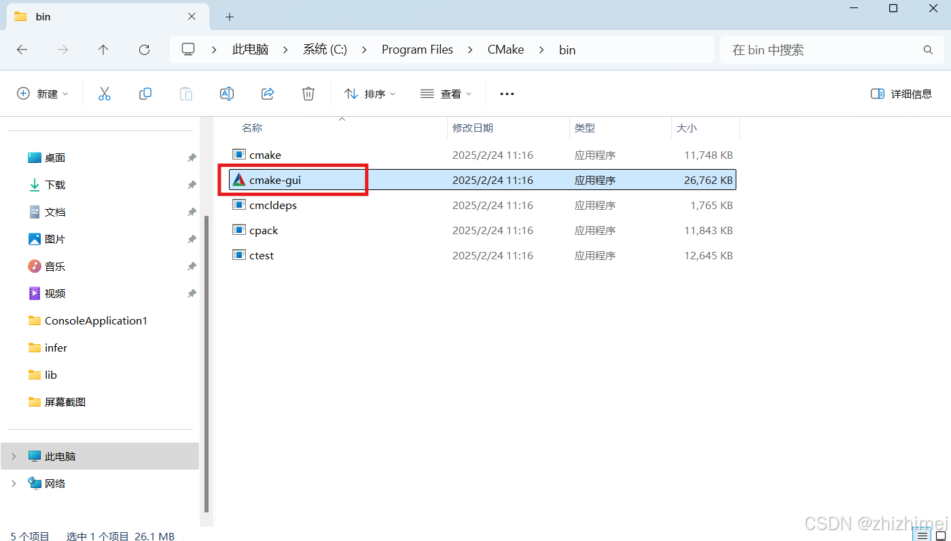Open 文档 in quick access
The height and width of the screenshot is (541, 951).
pos(55,212)
